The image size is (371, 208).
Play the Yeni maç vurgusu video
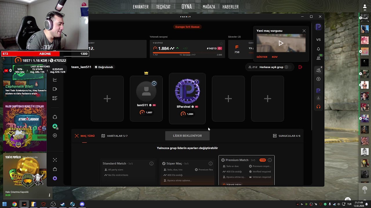coord(281,43)
